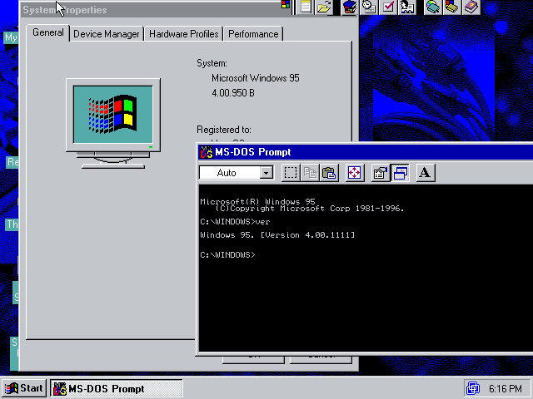This screenshot has width=533, height=399.
Task: Toggle the Background button in MS-DOS toolbar
Action: [x=400, y=173]
